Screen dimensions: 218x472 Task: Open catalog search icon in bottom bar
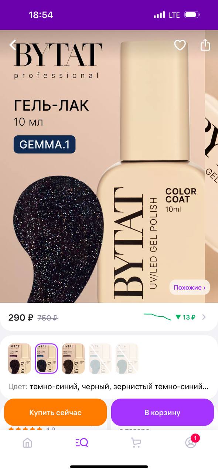click(x=82, y=443)
